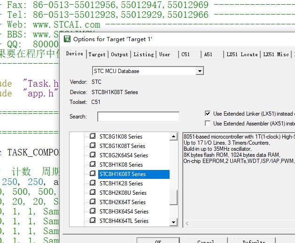This screenshot has width=295, height=243.
Task: Click the Defaults button
Action: coord(254,241)
